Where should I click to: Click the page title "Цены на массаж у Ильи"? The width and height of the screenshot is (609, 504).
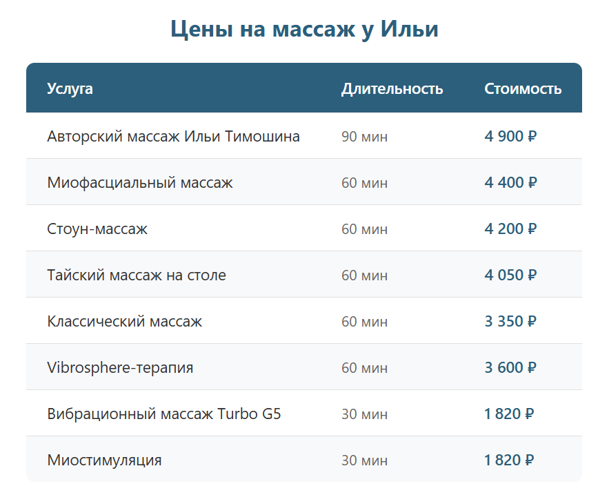[304, 30]
